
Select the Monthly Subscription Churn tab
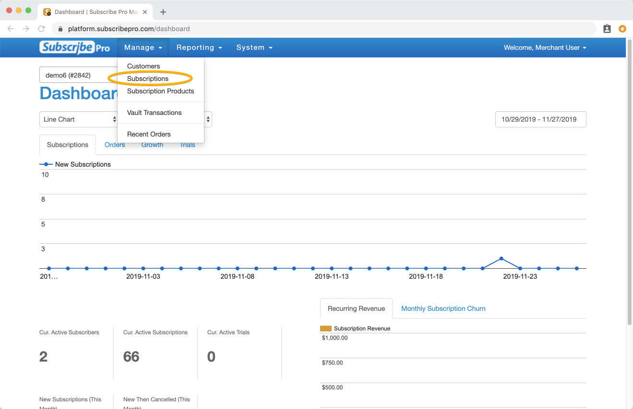443,308
